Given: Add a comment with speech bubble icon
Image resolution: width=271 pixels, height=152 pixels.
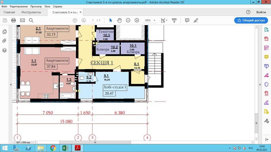Looking at the screenshot, I should [x=187, y=20].
